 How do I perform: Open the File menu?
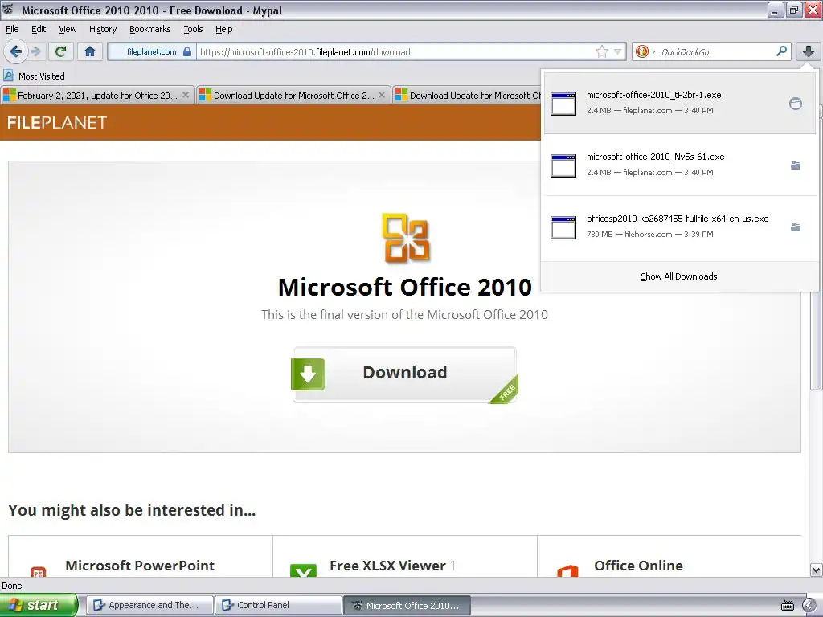[x=12, y=29]
